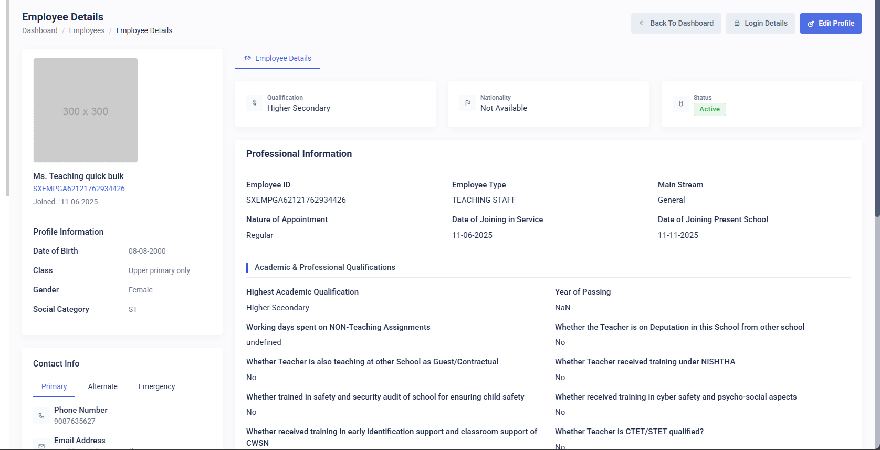Click the lock icon in Login Details

click(737, 23)
